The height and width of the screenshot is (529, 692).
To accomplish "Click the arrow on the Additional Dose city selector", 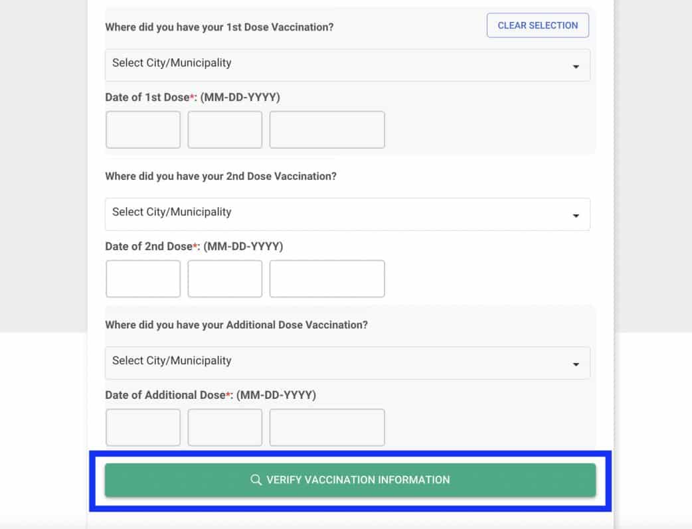I will 576,364.
